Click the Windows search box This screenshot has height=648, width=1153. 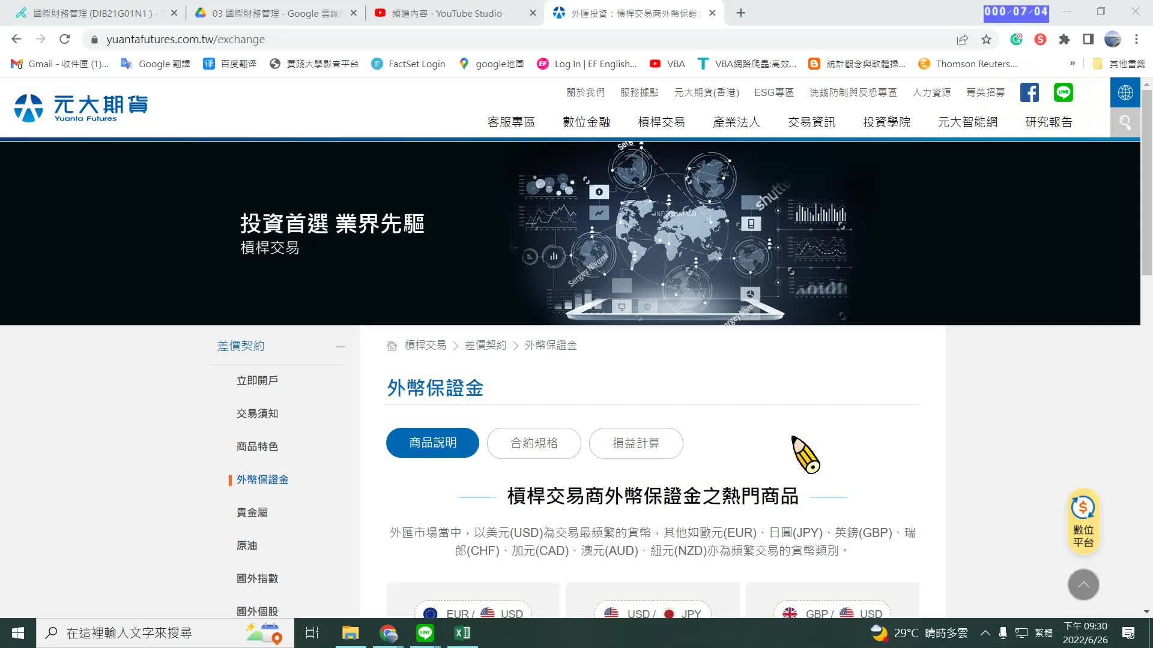coord(165,633)
